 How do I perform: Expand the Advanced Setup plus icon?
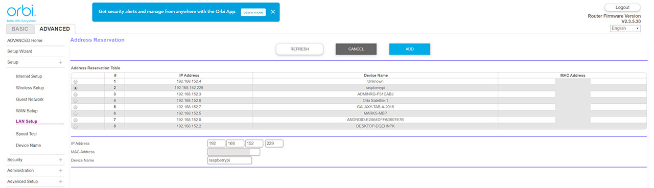[60, 181]
